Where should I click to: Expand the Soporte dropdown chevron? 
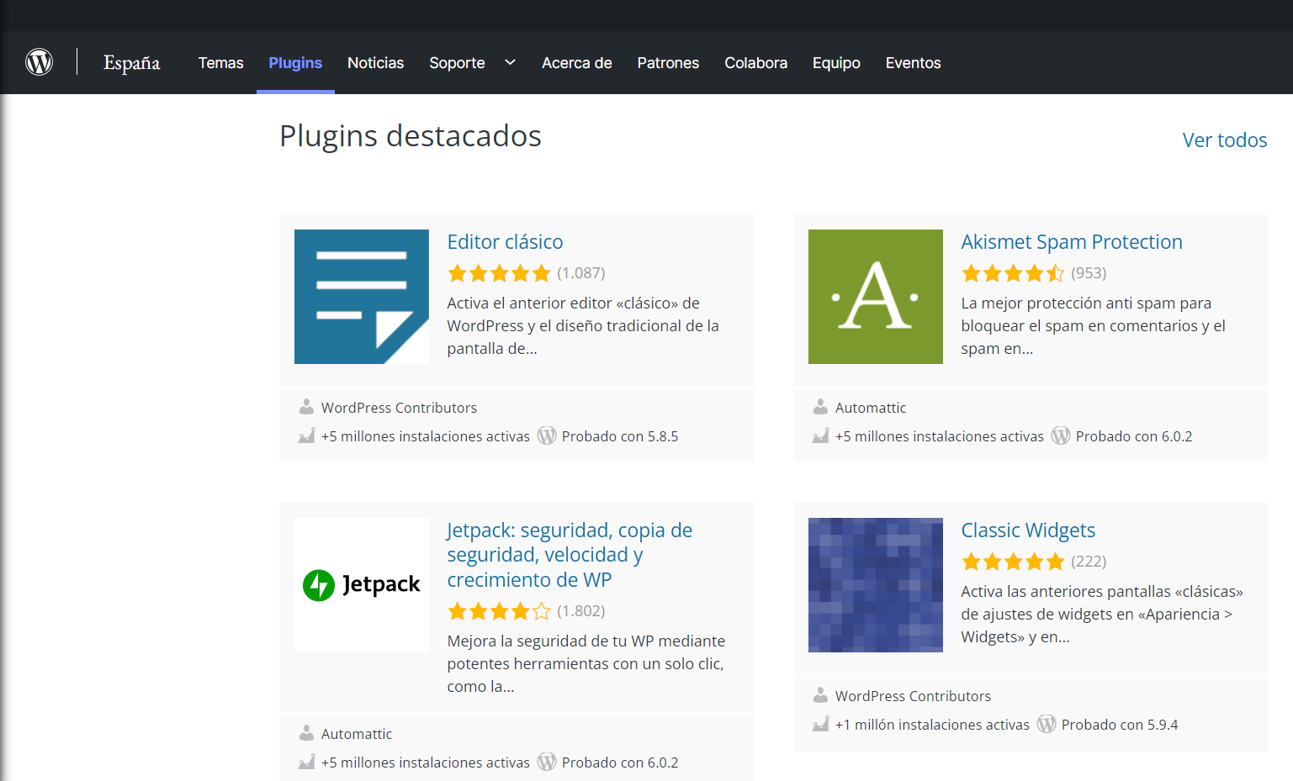click(x=510, y=62)
